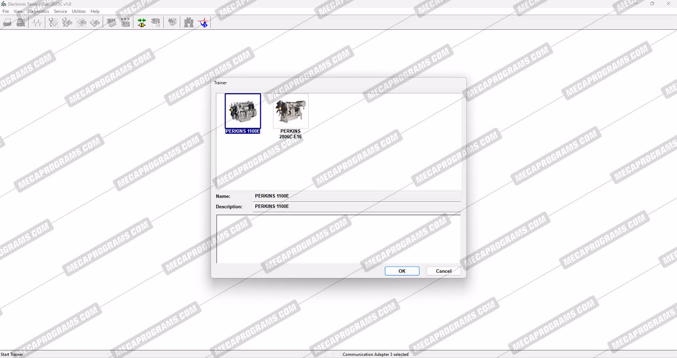This screenshot has height=358, width=677.
Task: Select the PERKINS 2806C-E16 engine thumbnail
Action: click(x=290, y=112)
